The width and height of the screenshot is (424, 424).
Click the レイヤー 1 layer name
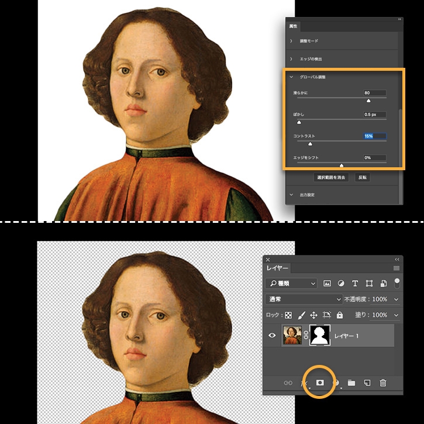346,336
